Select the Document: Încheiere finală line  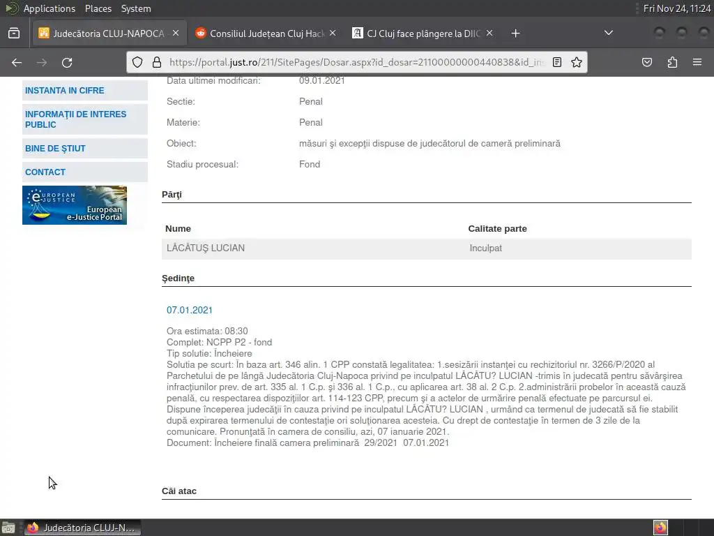click(x=307, y=442)
